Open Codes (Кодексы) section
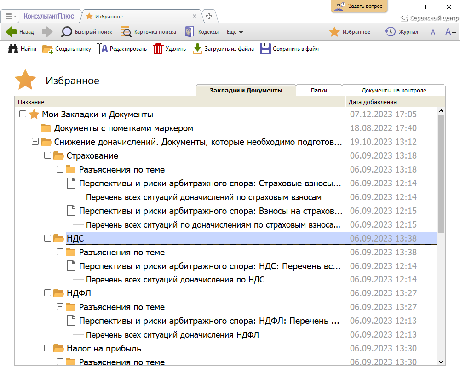 tap(190, 32)
